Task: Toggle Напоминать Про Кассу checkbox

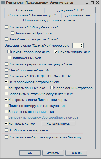Action: pos(12,33)
